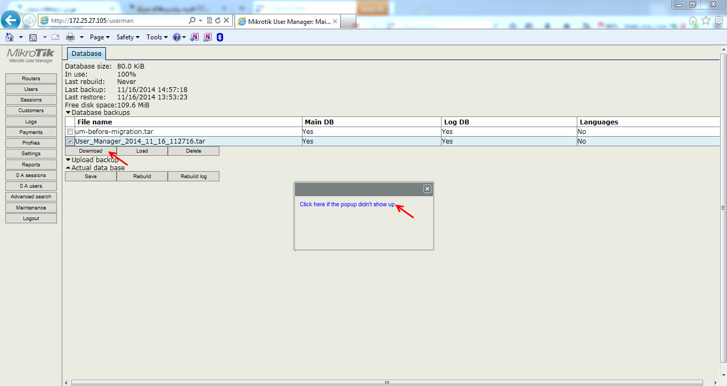Click the browser Forward arrow

pyautogui.click(x=29, y=21)
